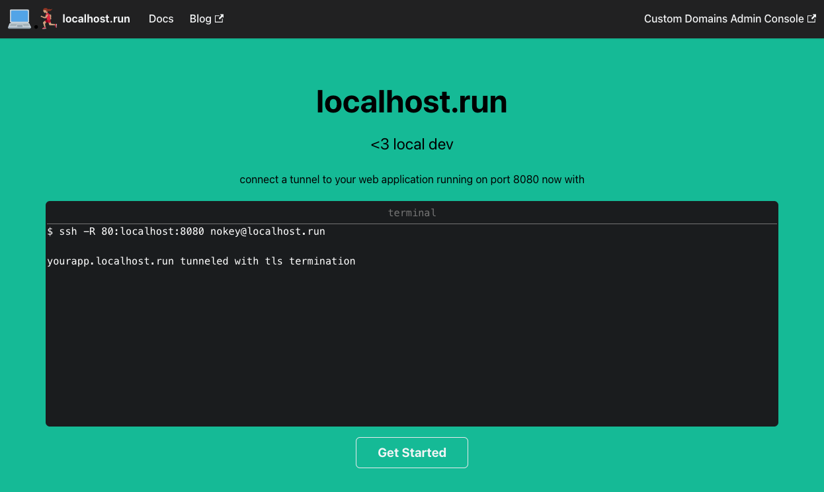Click the yourapp.localhost.run tunneled message
Screen dimensions: 824x492
click(x=201, y=261)
